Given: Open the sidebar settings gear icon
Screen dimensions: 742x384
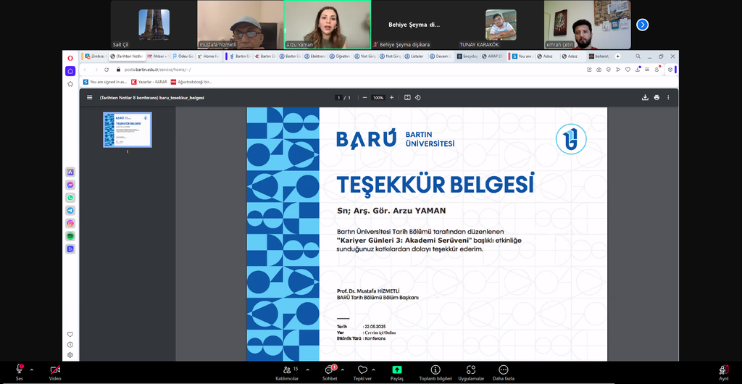Looking at the screenshot, I should [x=70, y=355].
